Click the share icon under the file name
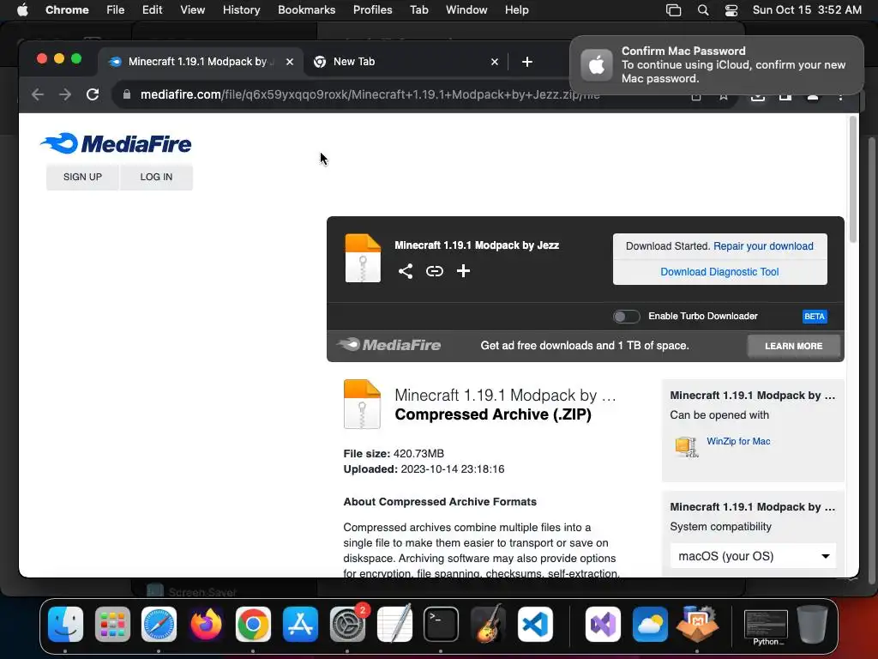878x659 pixels. (406, 271)
